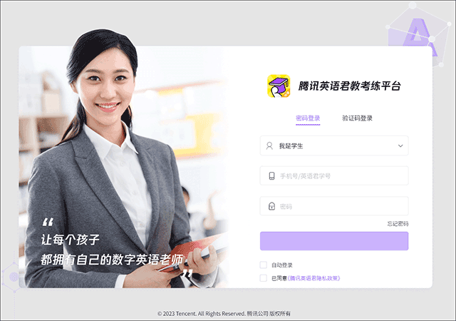Click the opening quotation mark over the photo

point(48,222)
